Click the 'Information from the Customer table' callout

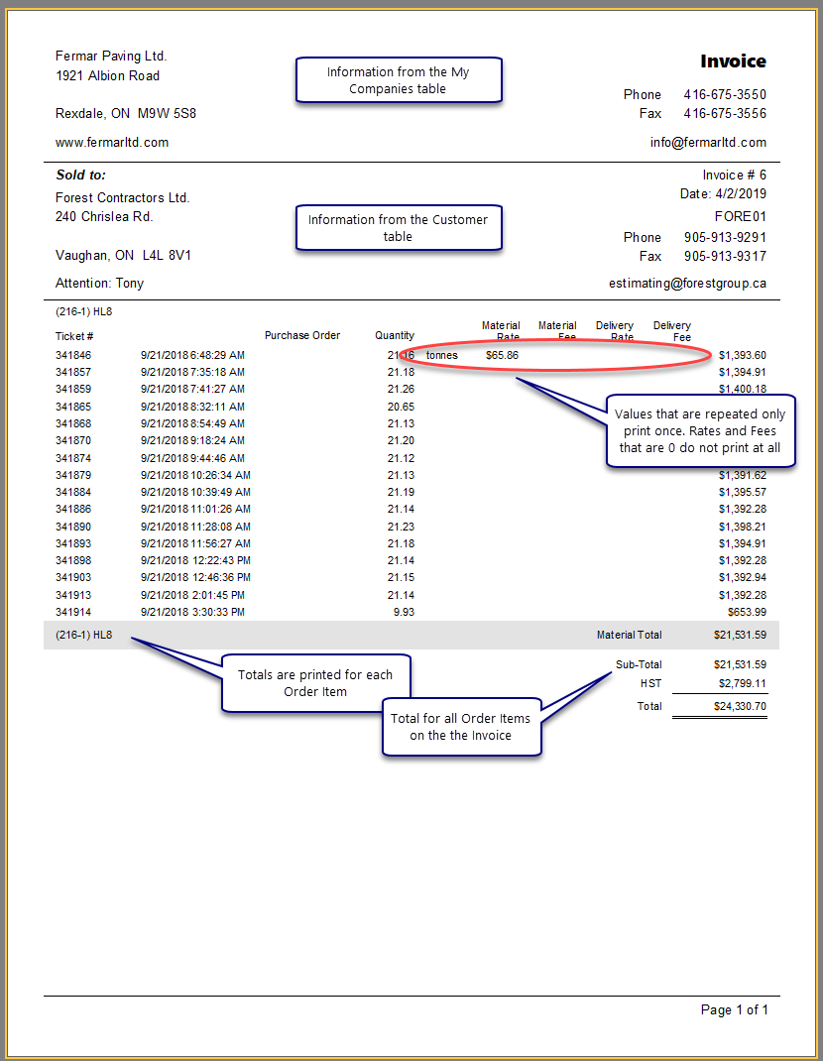coord(399,228)
